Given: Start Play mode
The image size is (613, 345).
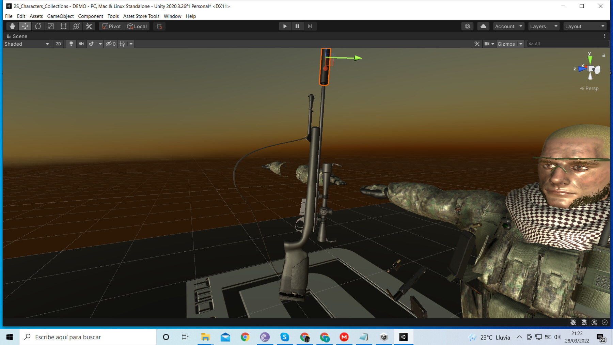Looking at the screenshot, I should point(285,26).
